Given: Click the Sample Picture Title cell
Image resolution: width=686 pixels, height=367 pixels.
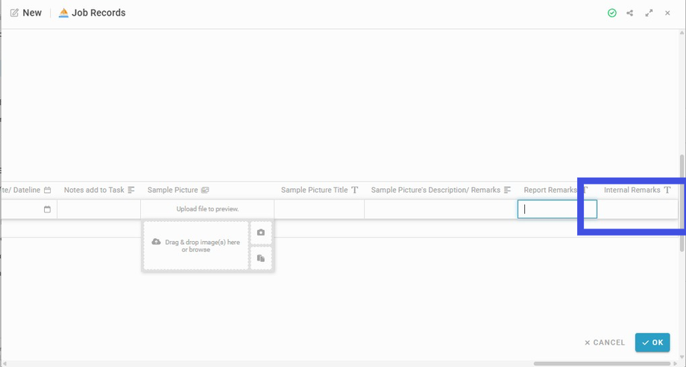Looking at the screenshot, I should pyautogui.click(x=319, y=209).
